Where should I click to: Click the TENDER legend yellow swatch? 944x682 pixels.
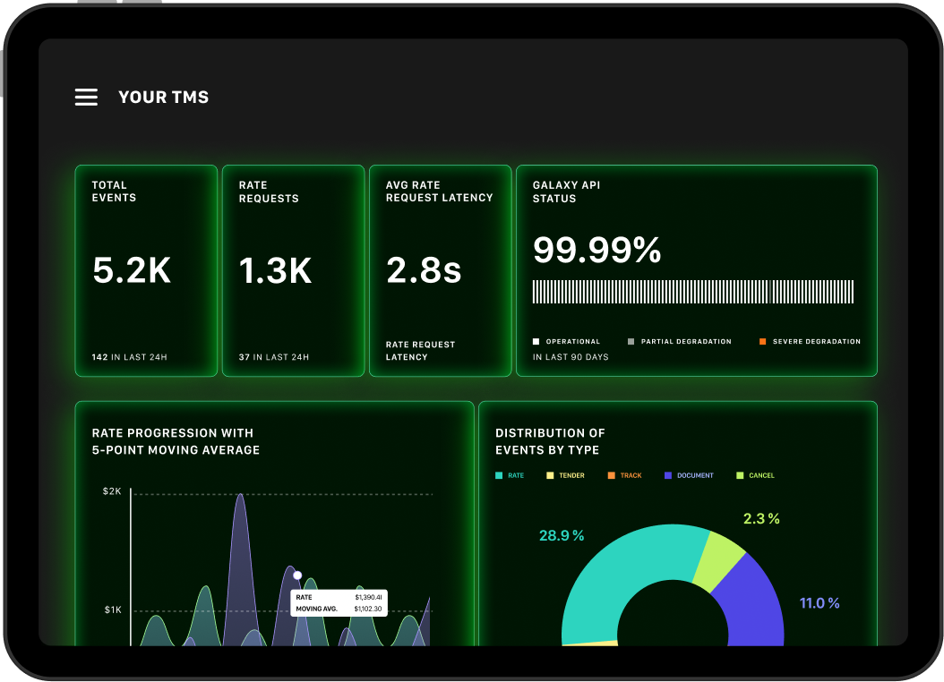(x=550, y=476)
